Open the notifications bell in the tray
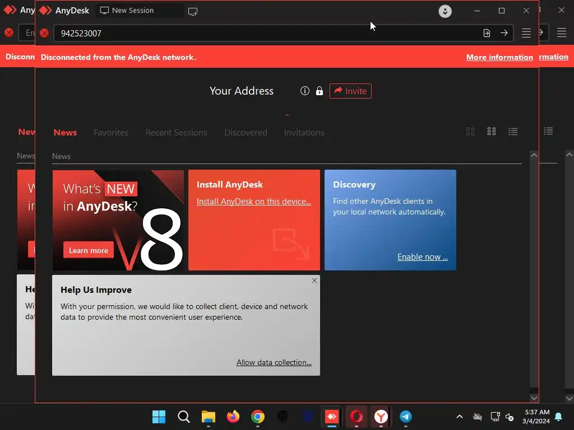This screenshot has width=574, height=430. click(559, 417)
